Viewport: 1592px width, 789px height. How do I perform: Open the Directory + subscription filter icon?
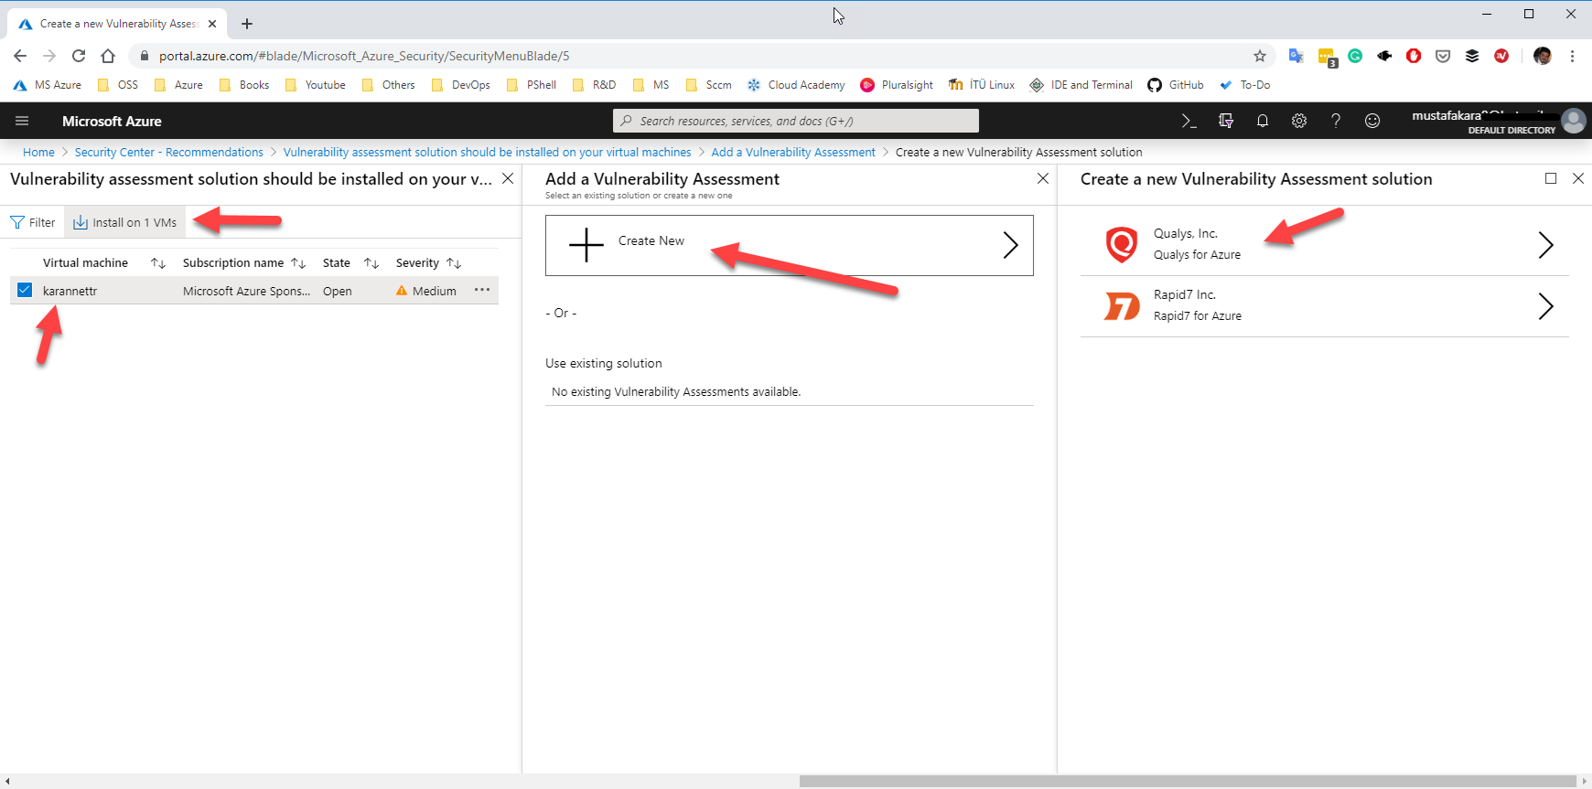coord(1226,121)
